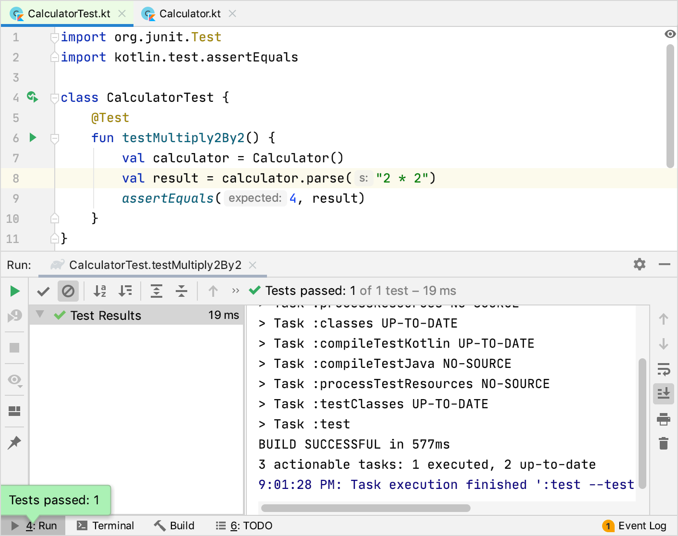Open the auto-test watch dropdown
This screenshot has height=536, width=678.
pyautogui.click(x=14, y=380)
